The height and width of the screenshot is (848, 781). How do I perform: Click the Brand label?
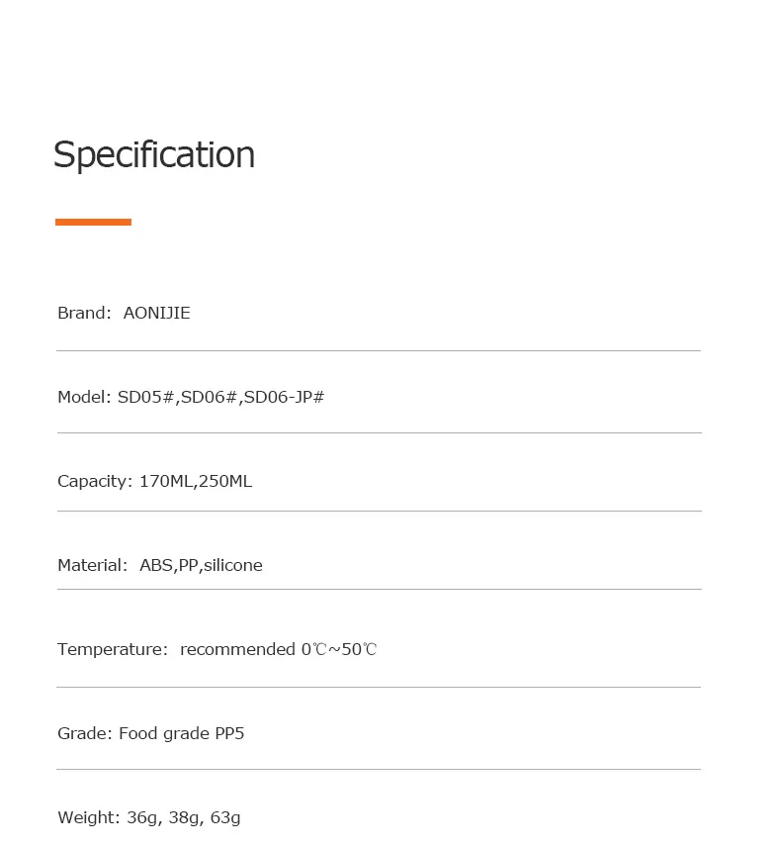(x=84, y=313)
